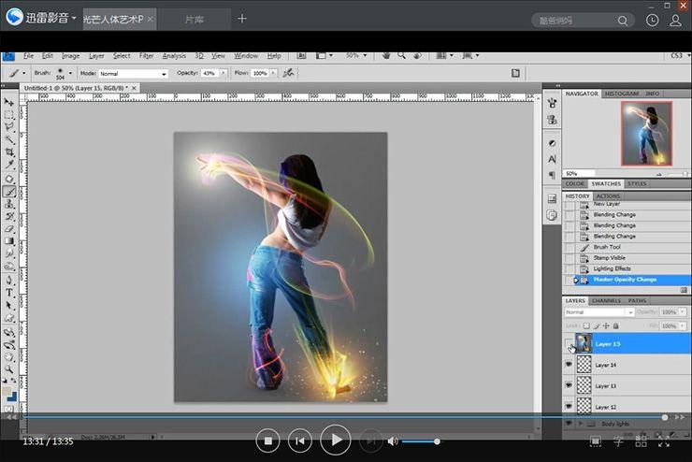This screenshot has height=462, width=692.
Task: Add a new player tab with plus button
Action: pos(242,19)
